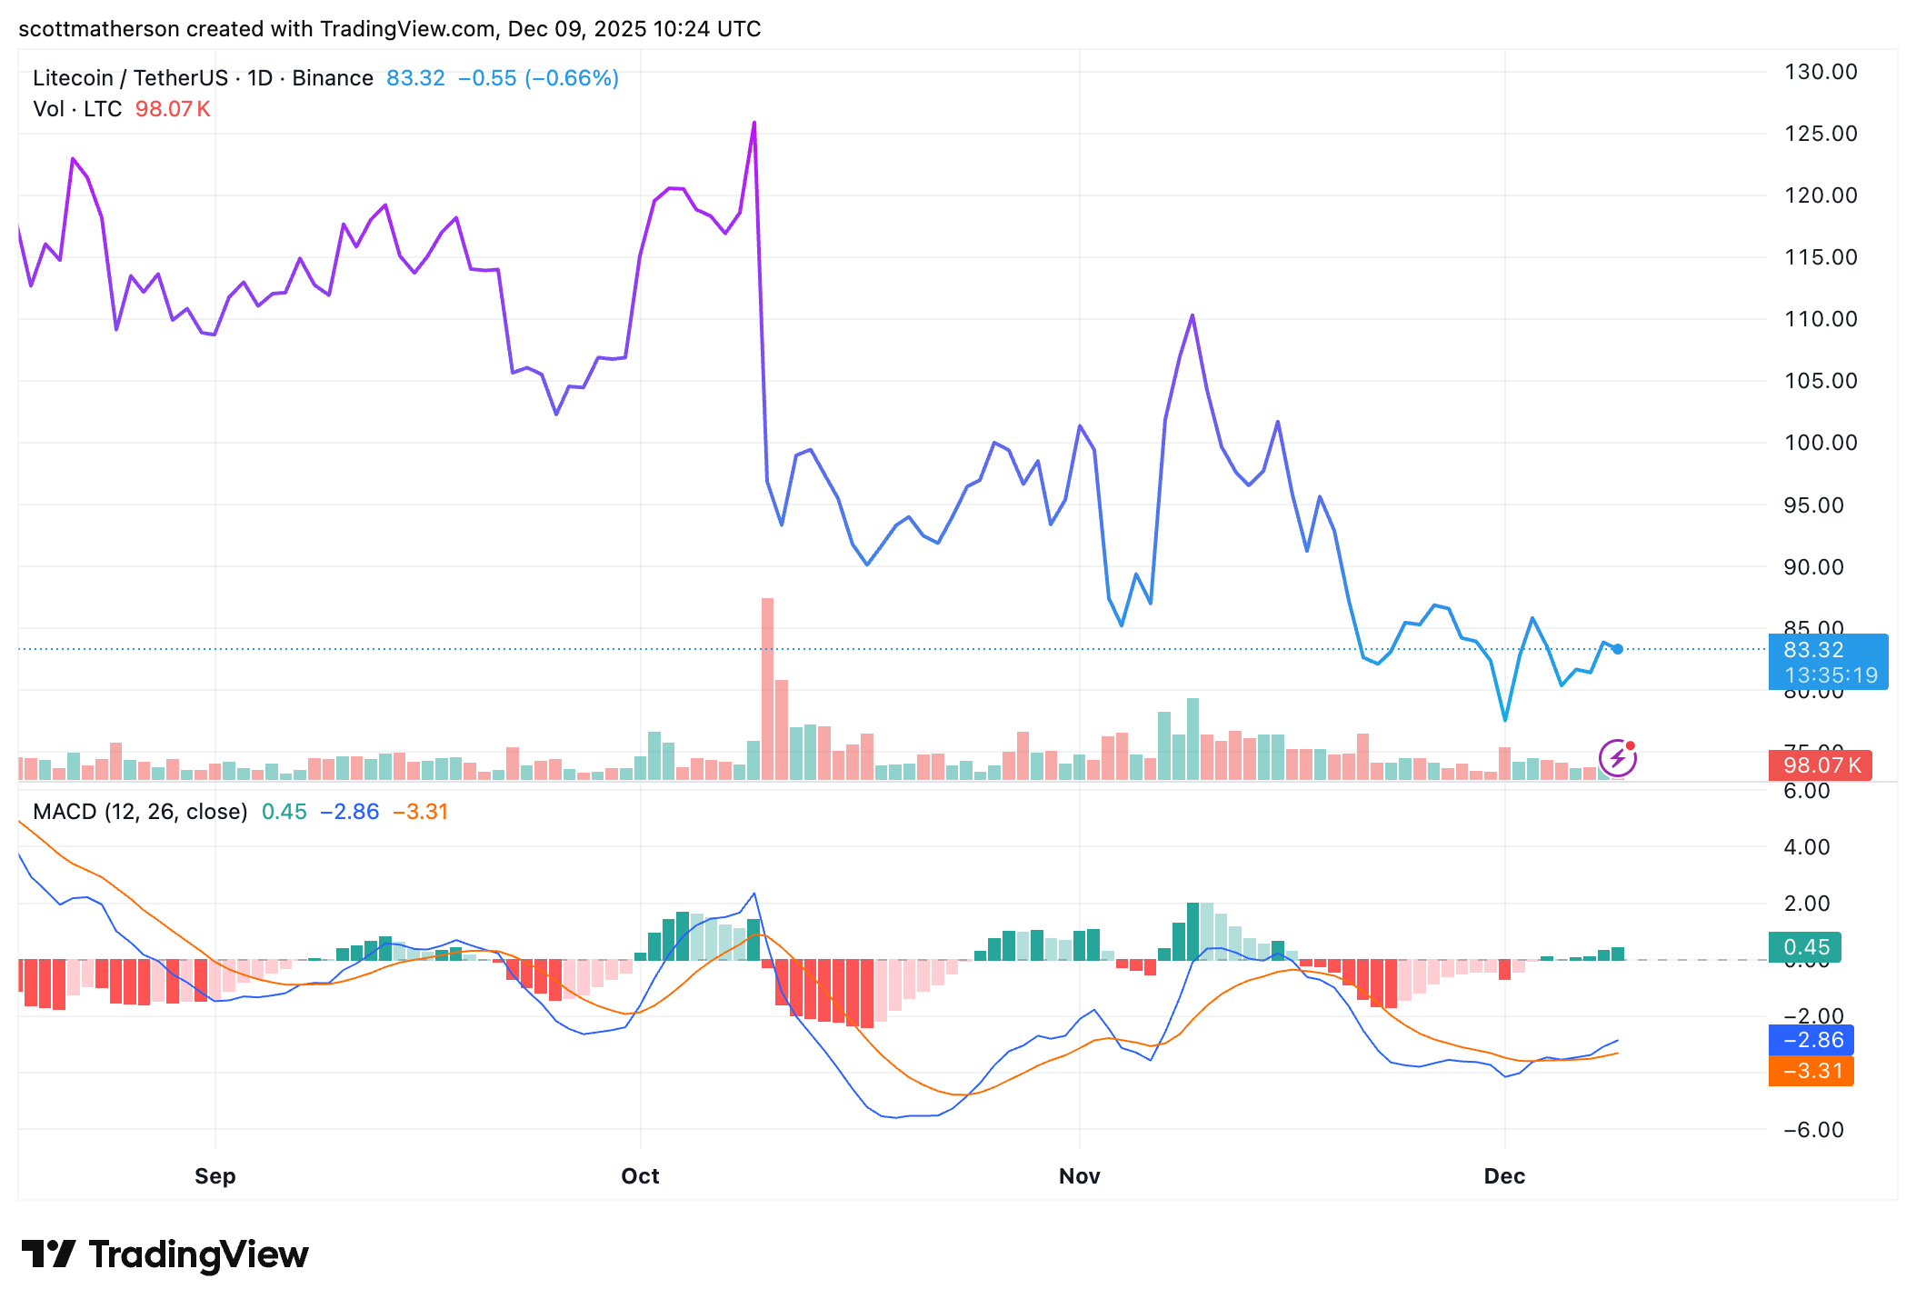Open the MACD (12, 26, close) legend
This screenshot has height=1309, width=1916.
[x=140, y=812]
